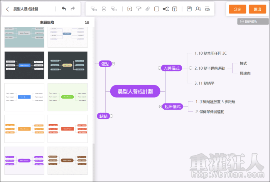The image size is (270, 182).
Task: Collapse the 優點 branch node
Action: coord(114,64)
